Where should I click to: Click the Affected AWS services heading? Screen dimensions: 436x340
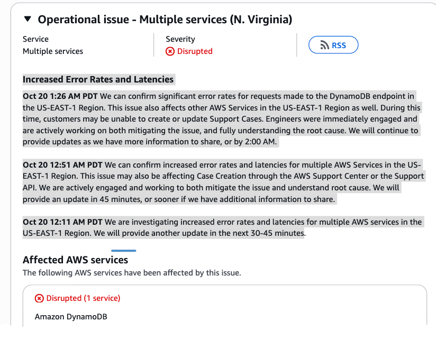tap(75, 260)
